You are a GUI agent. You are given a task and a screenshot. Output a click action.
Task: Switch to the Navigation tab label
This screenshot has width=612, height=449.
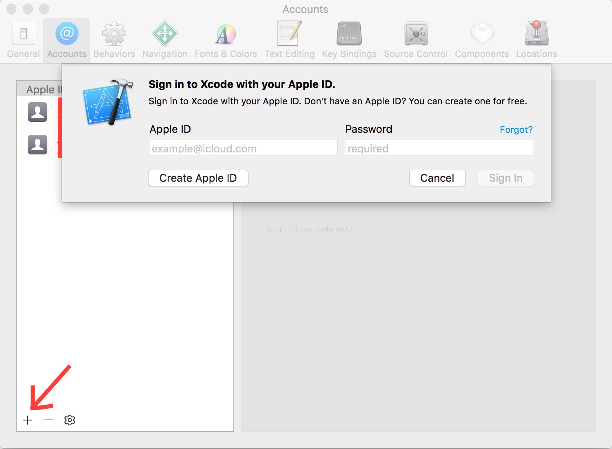point(165,54)
